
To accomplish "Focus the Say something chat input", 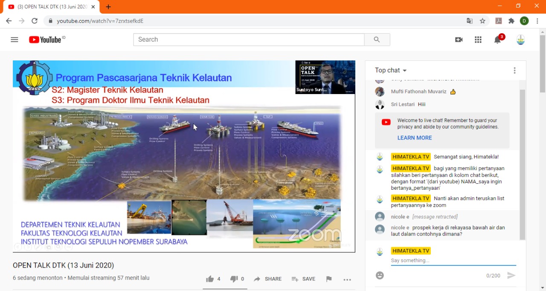I will pos(453,260).
